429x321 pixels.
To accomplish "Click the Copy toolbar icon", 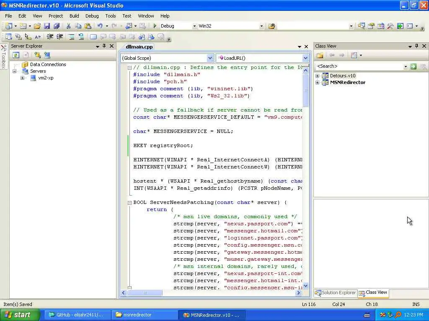I will (x=78, y=26).
